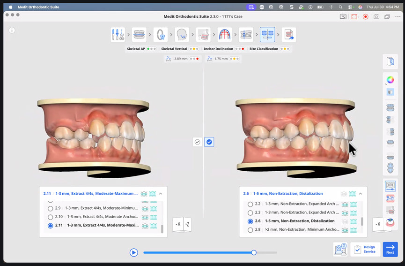This screenshot has width=405, height=266.
Task: Click the -X face of left orientation cube
Action: pyautogui.click(x=178, y=224)
